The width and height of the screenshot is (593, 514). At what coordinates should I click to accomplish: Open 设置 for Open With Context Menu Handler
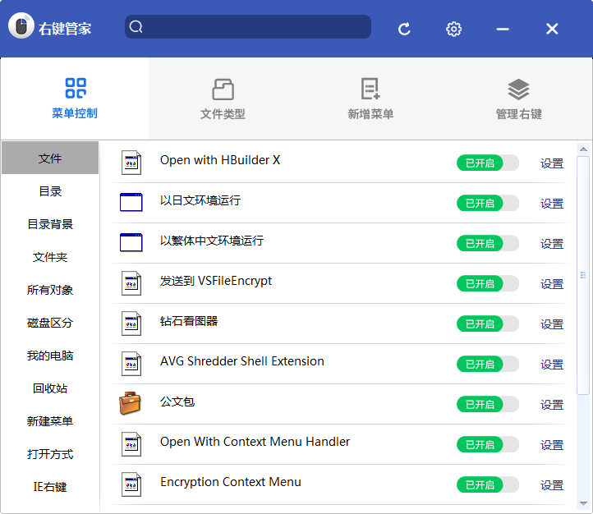pos(552,445)
